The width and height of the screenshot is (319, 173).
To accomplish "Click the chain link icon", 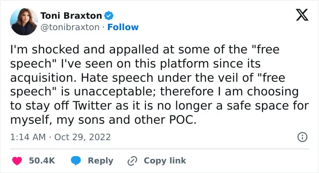I will click(x=132, y=161).
